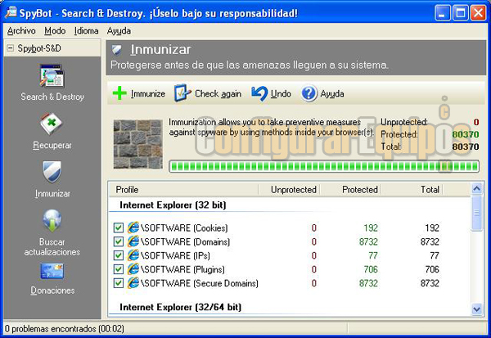
Task: Click the \SOFTWARE (Domains) row text
Action: tap(185, 241)
